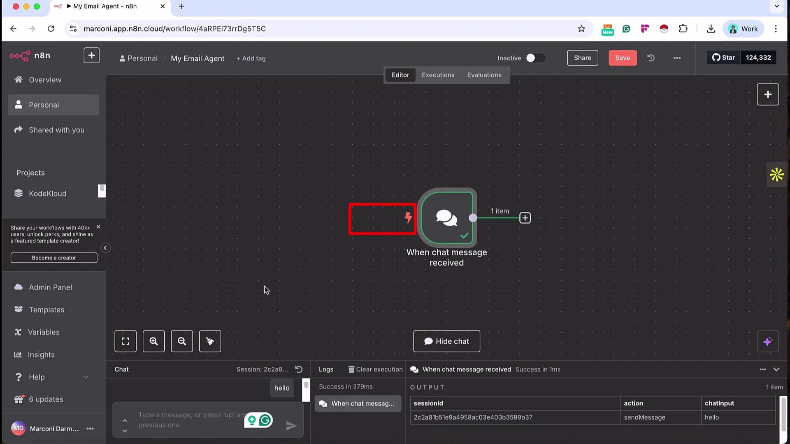Open user account three-dots menu
The height and width of the screenshot is (444, 790).
tap(90, 428)
